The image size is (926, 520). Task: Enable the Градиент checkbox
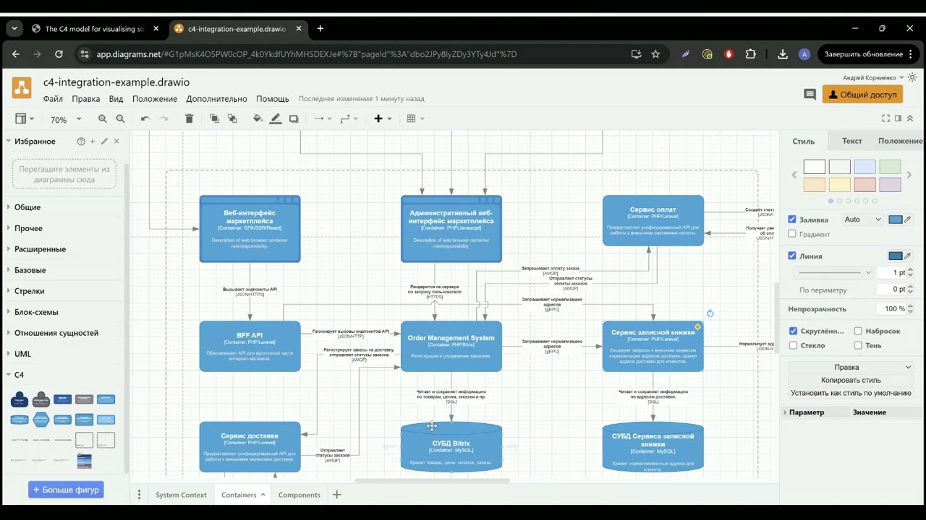792,234
